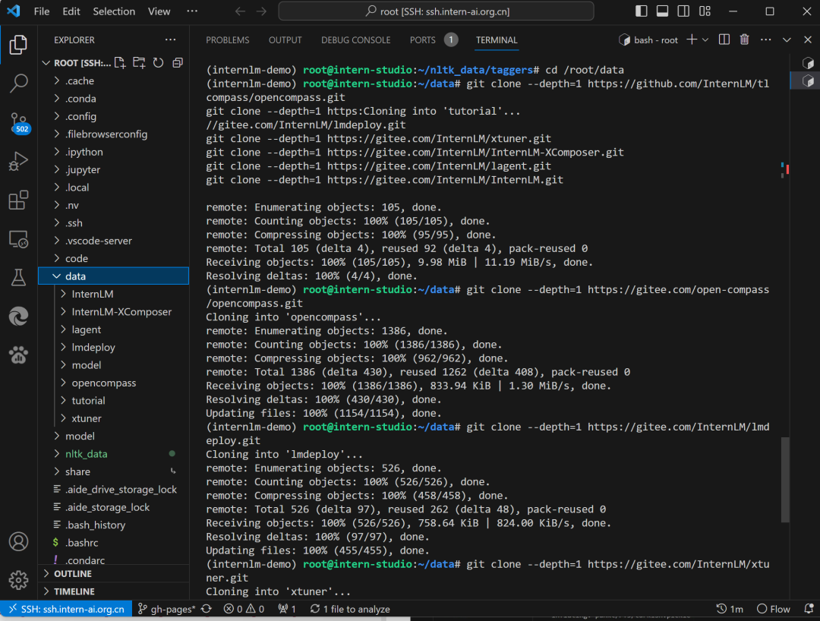Collapse the ROOT workspace section
This screenshot has width=820, height=621.
pos(77,63)
